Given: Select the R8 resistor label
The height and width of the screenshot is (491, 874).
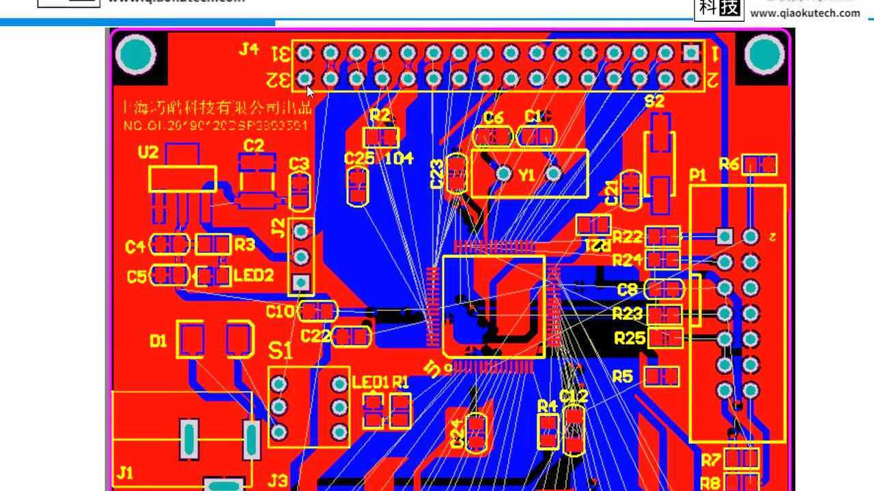Looking at the screenshot, I should [710, 483].
